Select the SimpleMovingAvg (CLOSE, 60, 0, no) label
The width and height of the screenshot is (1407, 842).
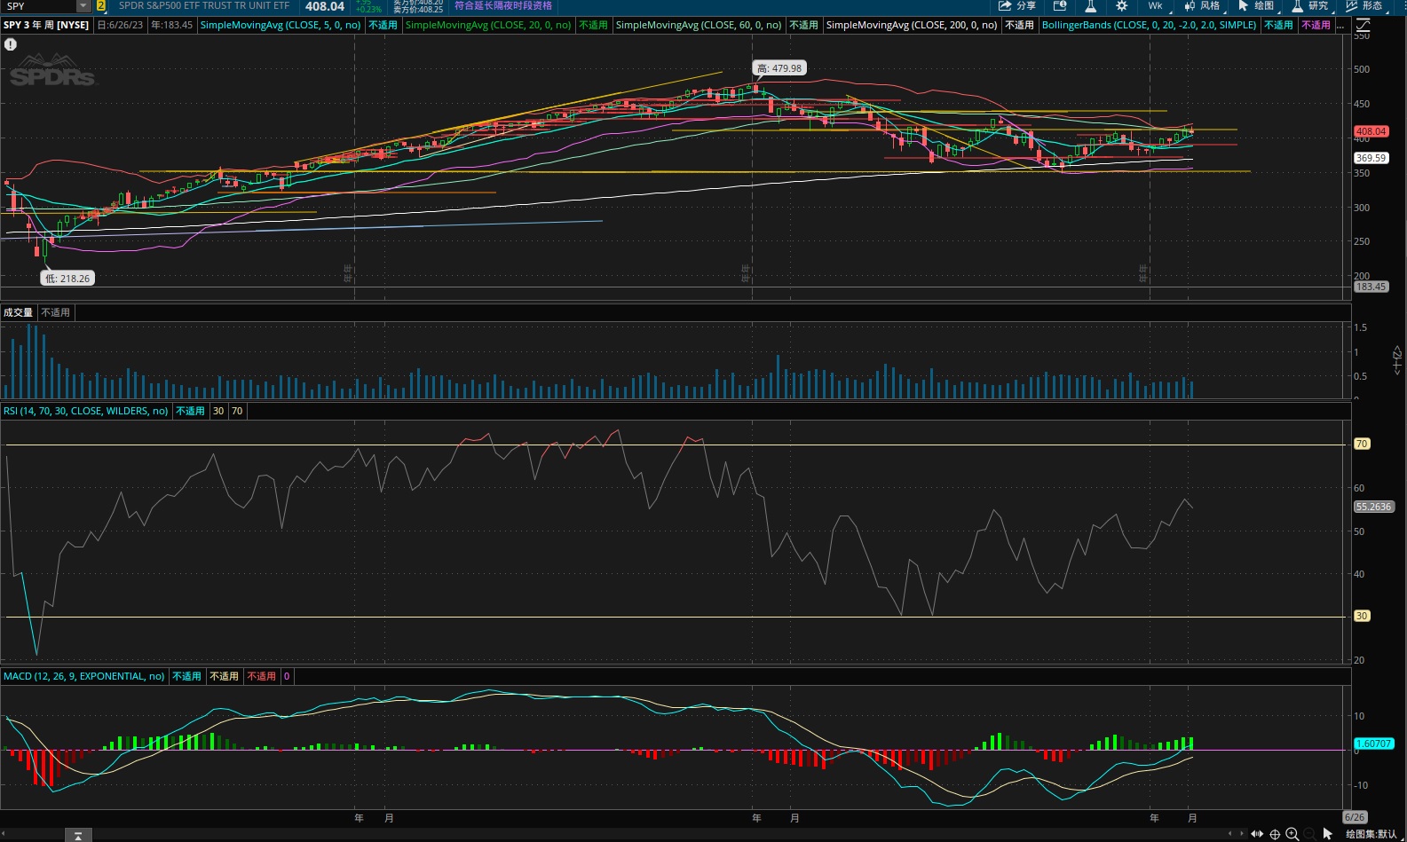(699, 25)
